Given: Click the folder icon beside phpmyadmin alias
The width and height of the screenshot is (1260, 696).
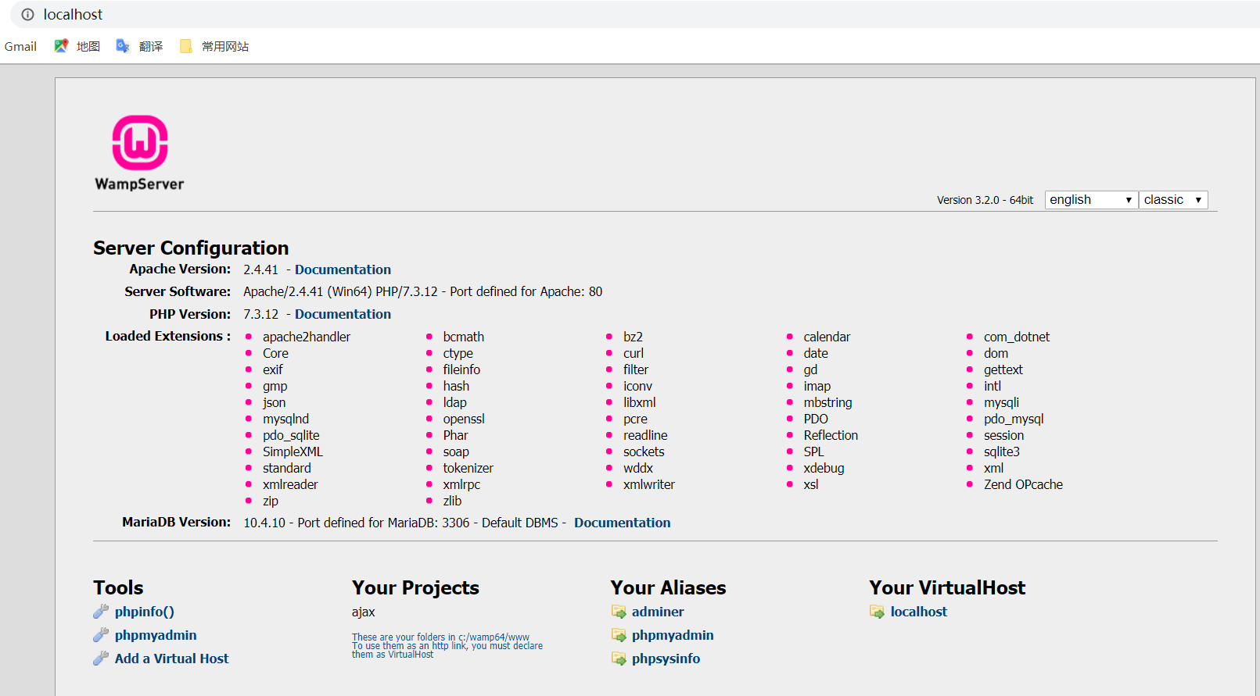Looking at the screenshot, I should point(619,635).
